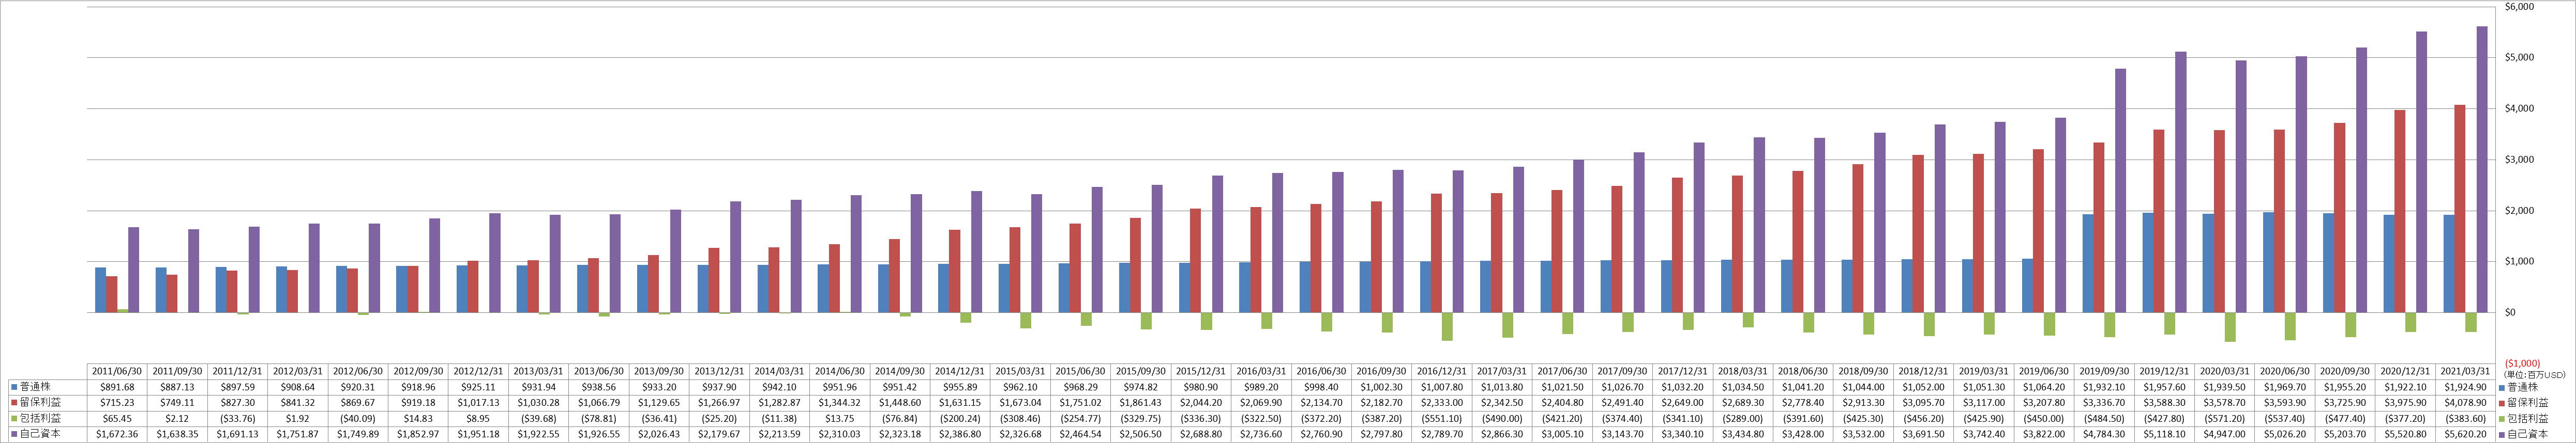This screenshot has width=2576, height=443.
Task: Select the cell showing $5,620.20
Action: pyautogui.click(x=2464, y=435)
